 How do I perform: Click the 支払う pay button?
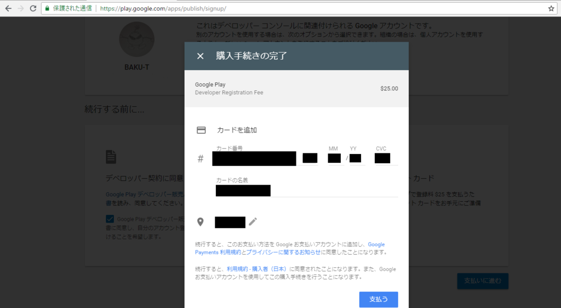click(x=379, y=299)
